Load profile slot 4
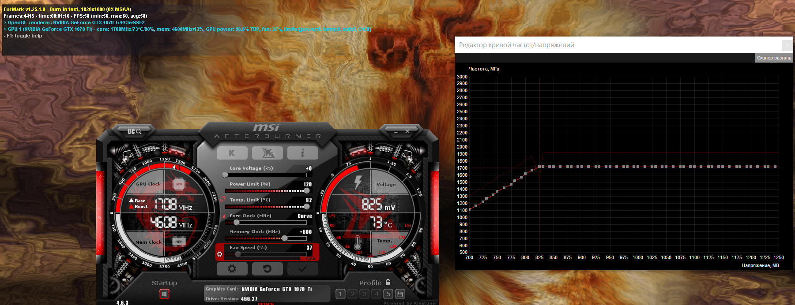 click(x=376, y=294)
